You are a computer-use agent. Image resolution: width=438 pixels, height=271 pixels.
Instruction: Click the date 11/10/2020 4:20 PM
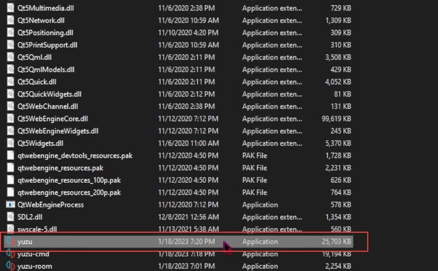click(x=188, y=33)
